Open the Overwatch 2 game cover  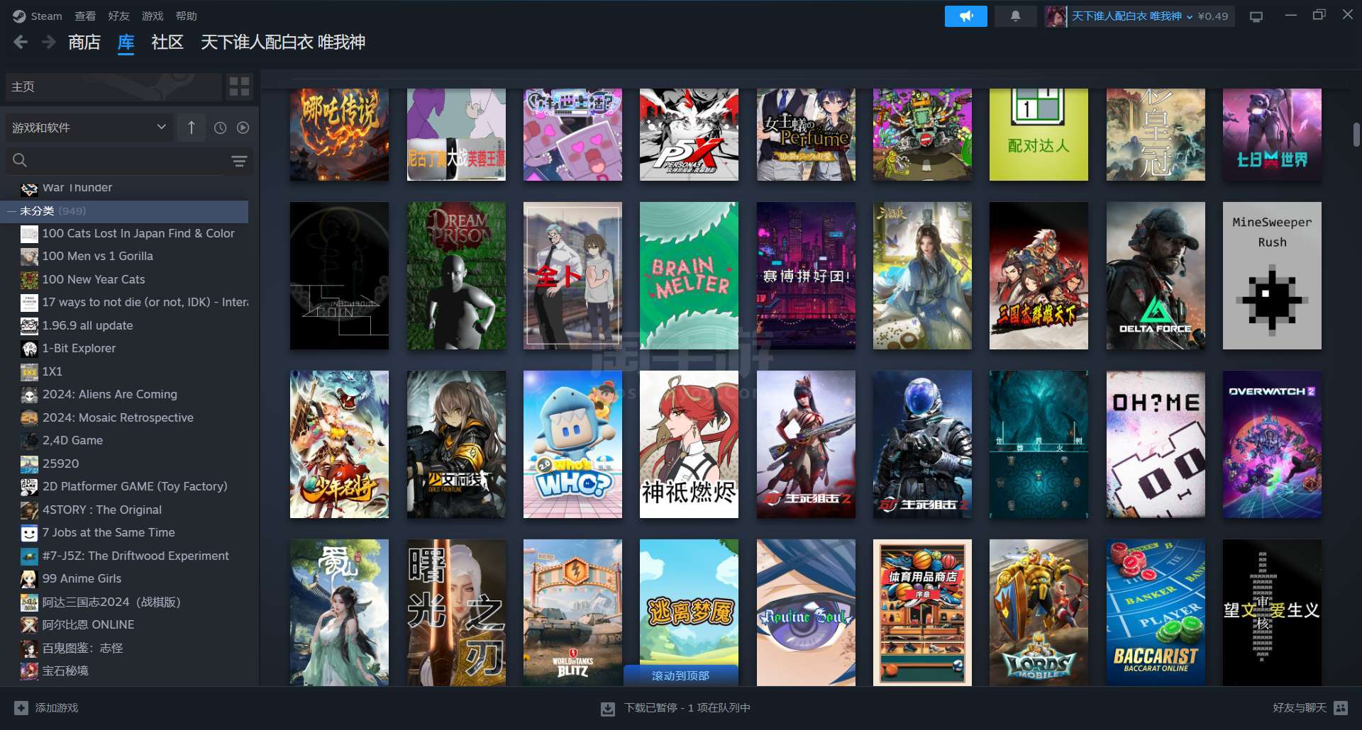[x=1272, y=444]
